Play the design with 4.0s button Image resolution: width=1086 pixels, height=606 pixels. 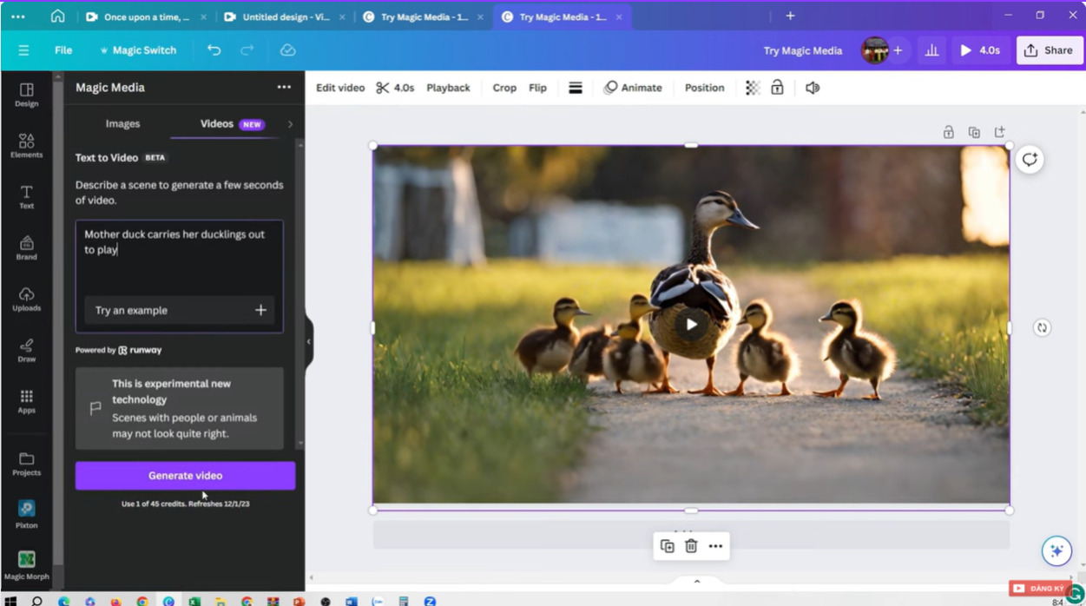click(980, 50)
